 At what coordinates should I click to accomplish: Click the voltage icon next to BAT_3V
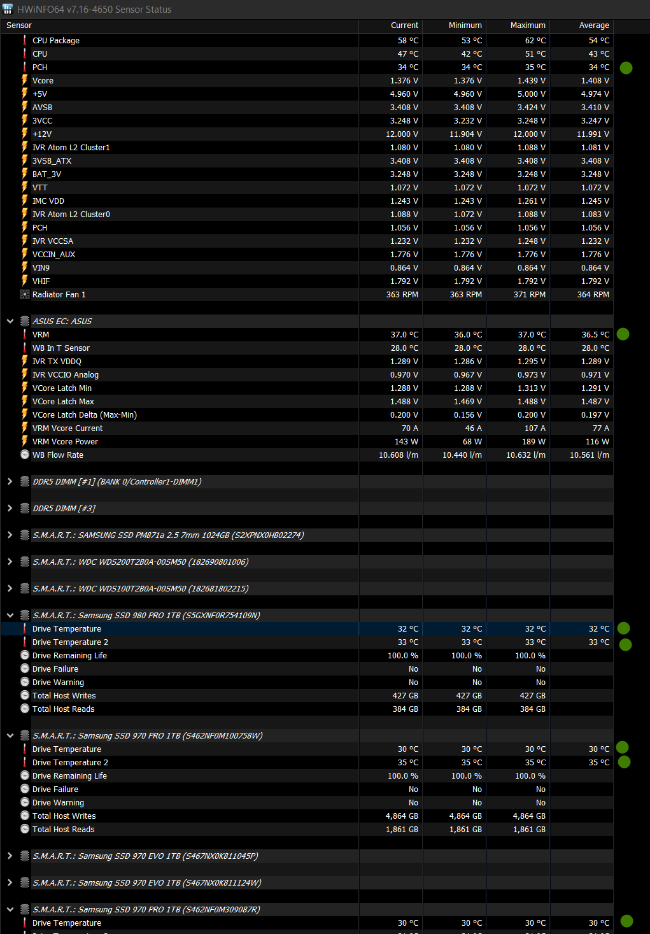pos(25,174)
